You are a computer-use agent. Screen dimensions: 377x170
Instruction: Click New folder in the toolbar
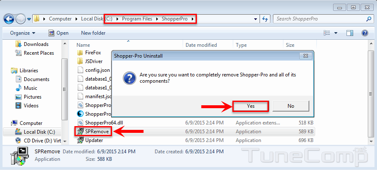click(x=93, y=33)
